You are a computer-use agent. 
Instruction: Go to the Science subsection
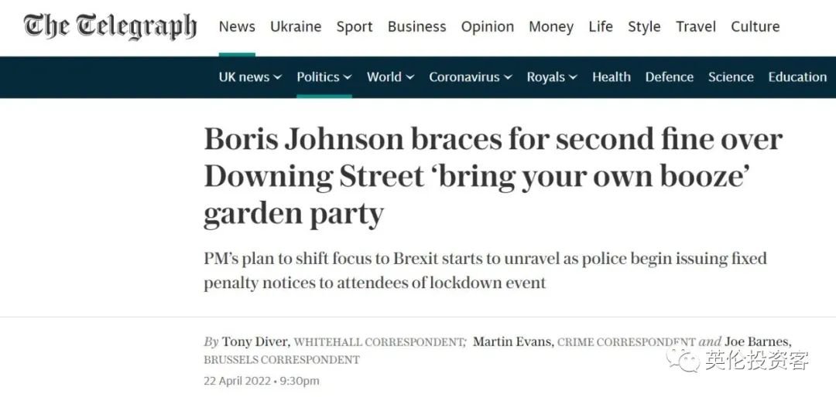pos(731,77)
